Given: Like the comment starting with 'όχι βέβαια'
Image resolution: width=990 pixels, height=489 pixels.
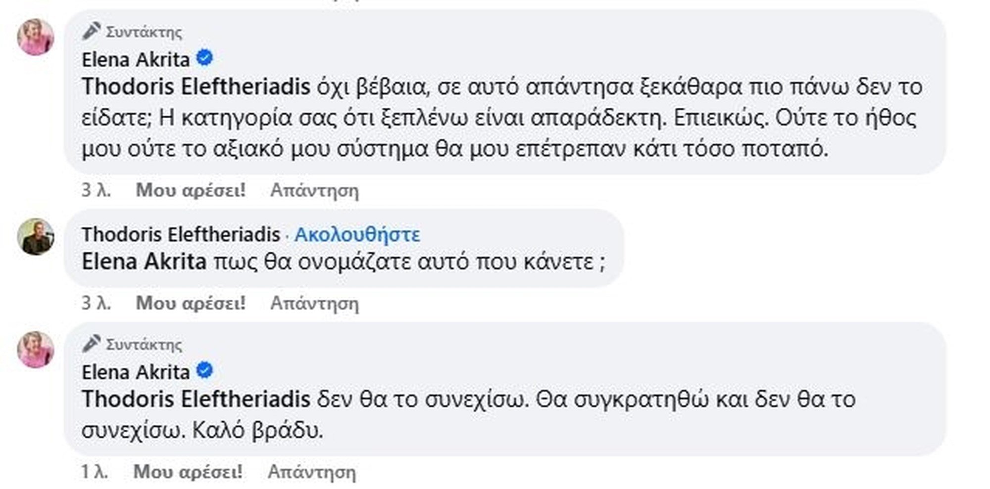Looking at the screenshot, I should click(191, 190).
